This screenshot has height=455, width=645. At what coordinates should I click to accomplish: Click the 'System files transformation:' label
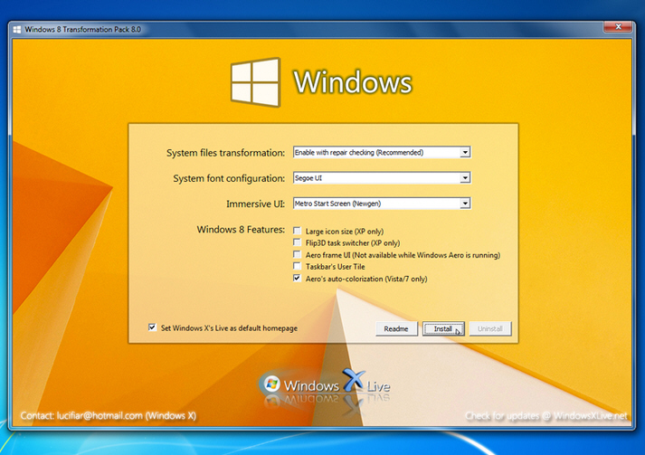tap(225, 153)
